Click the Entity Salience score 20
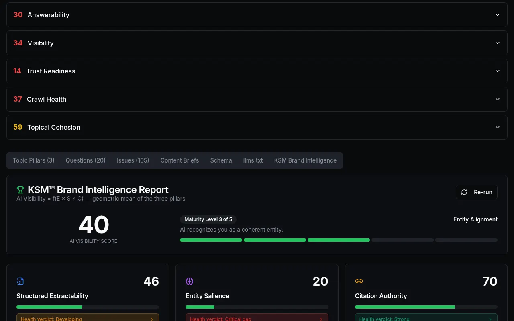This screenshot has width=514, height=321. pyautogui.click(x=320, y=281)
